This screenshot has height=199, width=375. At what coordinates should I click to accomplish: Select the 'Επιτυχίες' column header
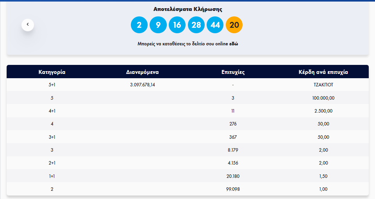click(233, 72)
